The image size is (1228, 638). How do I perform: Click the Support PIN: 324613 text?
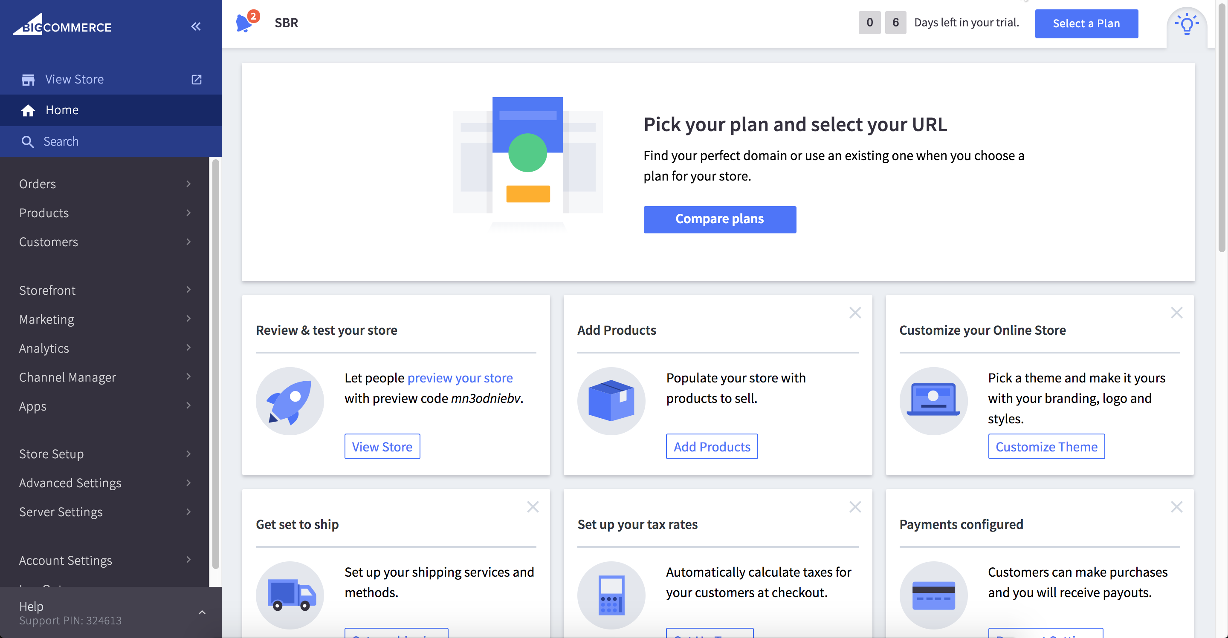tap(70, 621)
